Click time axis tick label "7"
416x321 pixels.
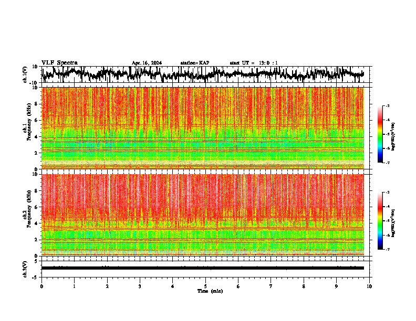tap(271, 286)
